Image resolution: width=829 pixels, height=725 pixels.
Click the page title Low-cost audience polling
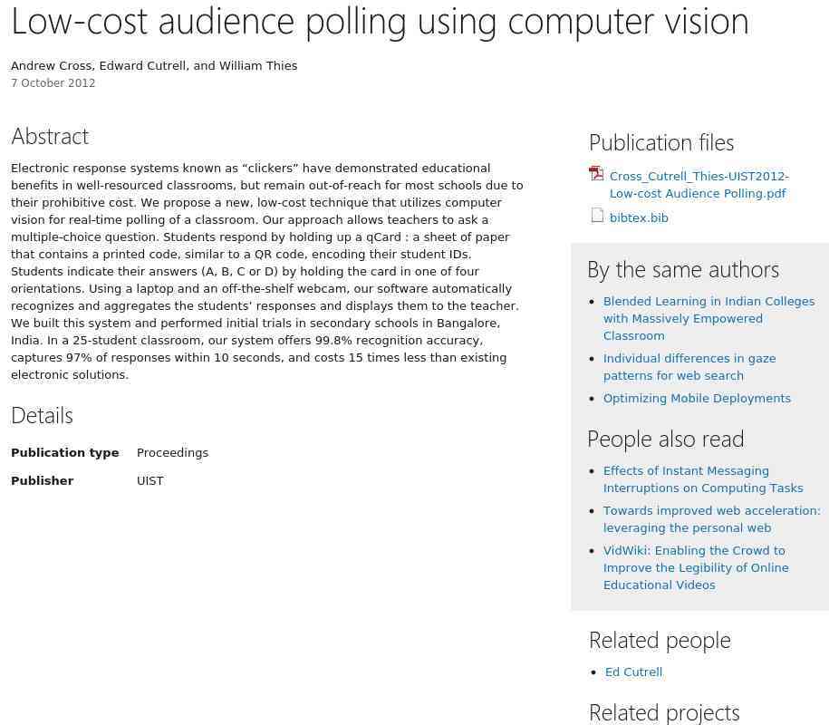pos(380,23)
